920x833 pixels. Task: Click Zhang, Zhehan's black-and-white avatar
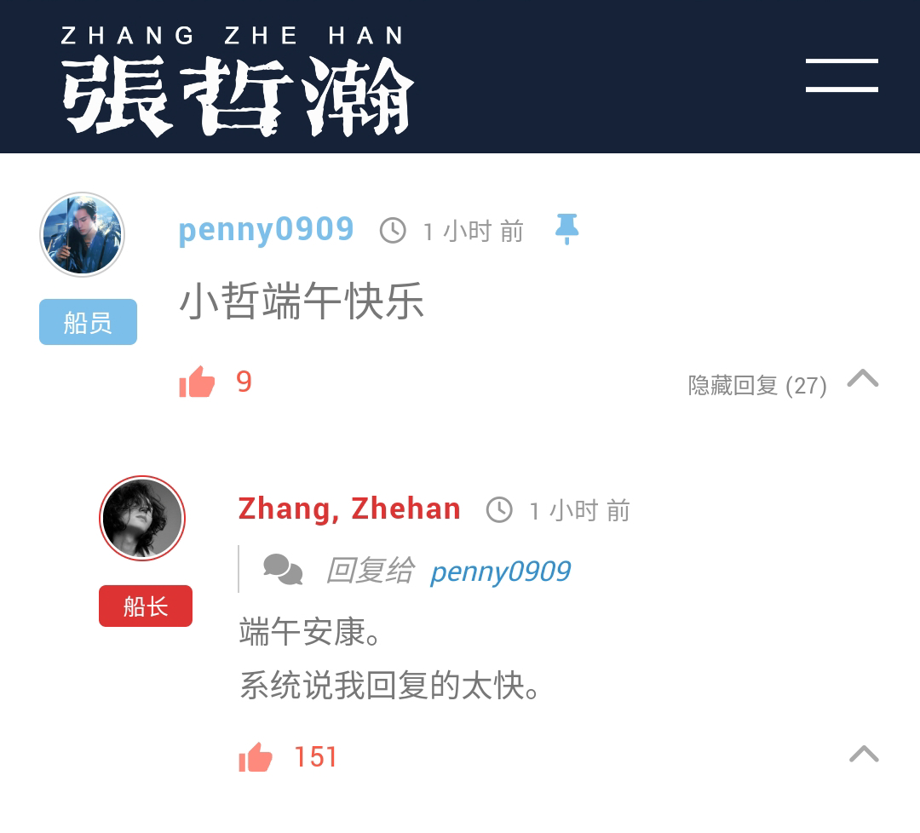(x=142, y=519)
